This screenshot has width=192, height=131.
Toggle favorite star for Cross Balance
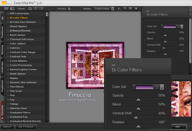click(x=8, y=61)
